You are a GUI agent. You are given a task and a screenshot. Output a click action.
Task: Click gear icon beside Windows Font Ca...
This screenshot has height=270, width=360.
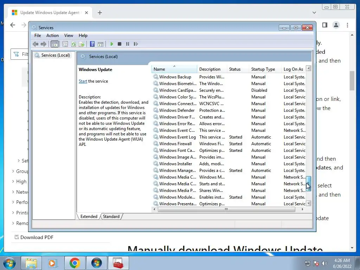point(156,150)
